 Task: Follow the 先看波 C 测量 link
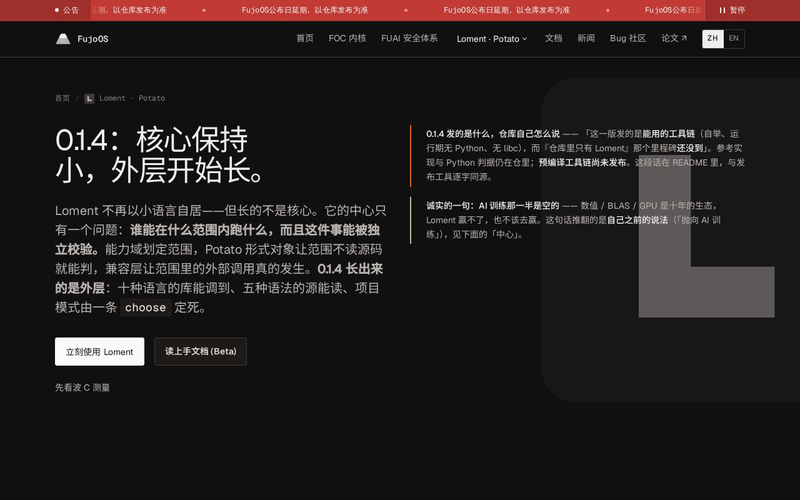tap(82, 387)
